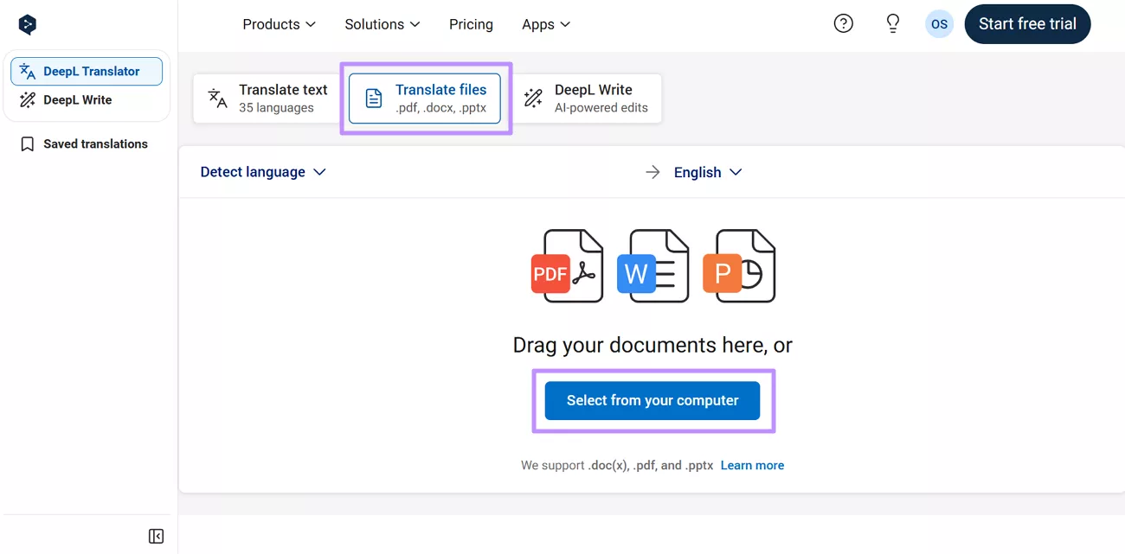Click the PDF file type icon
Screen dimensions: 1125x554
[x=567, y=265]
